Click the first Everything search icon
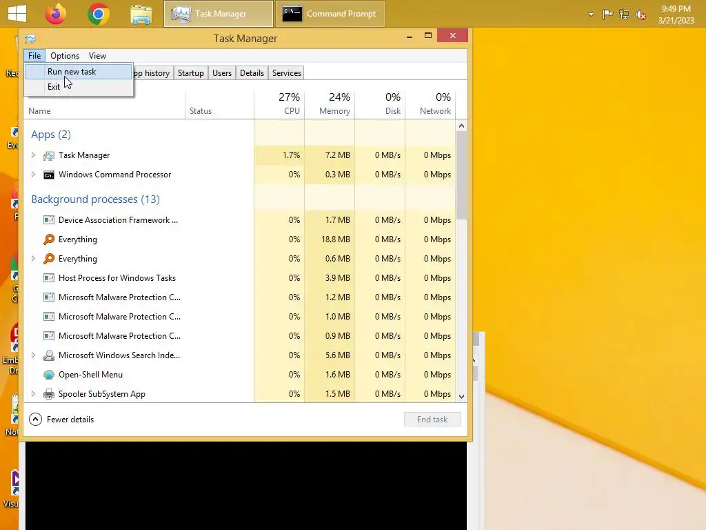Image resolution: width=706 pixels, height=530 pixels. pos(49,239)
